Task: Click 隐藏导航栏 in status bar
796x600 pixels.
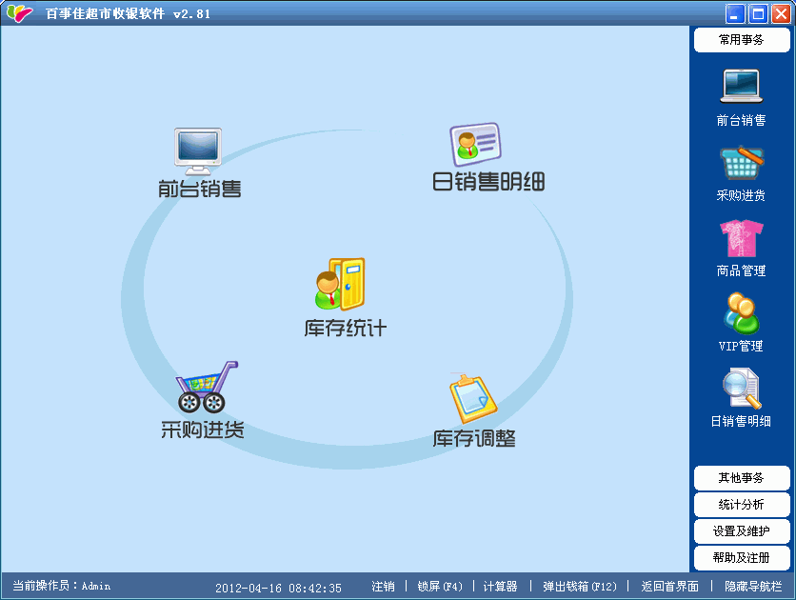Action: 753,587
